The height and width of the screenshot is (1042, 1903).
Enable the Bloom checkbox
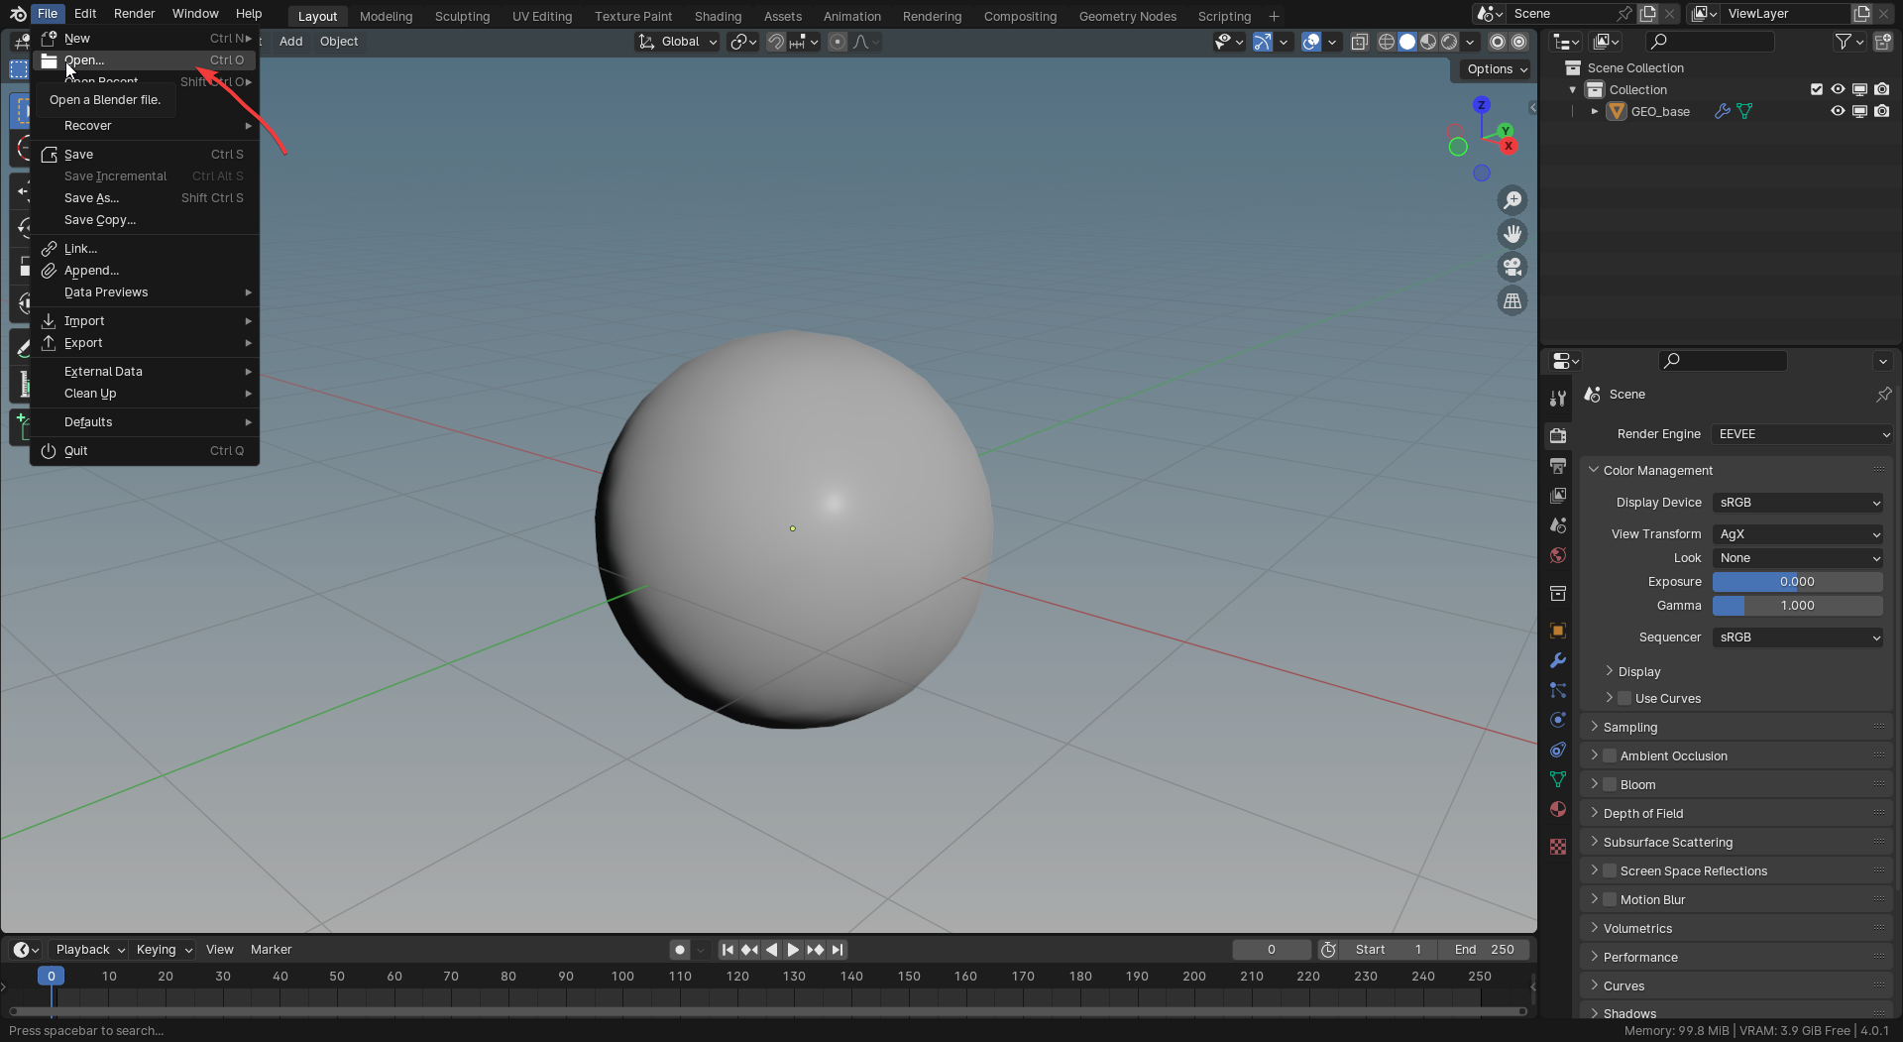pos(1610,784)
